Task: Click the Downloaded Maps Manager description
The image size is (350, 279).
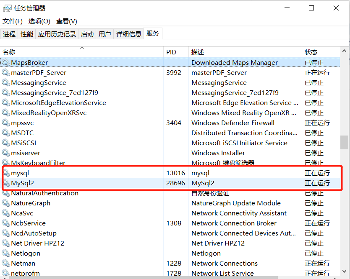Action: pos(235,63)
